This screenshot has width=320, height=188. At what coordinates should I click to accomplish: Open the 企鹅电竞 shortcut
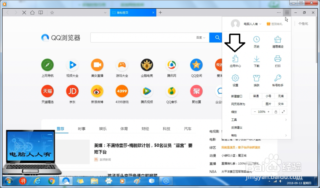[x=147, y=68]
